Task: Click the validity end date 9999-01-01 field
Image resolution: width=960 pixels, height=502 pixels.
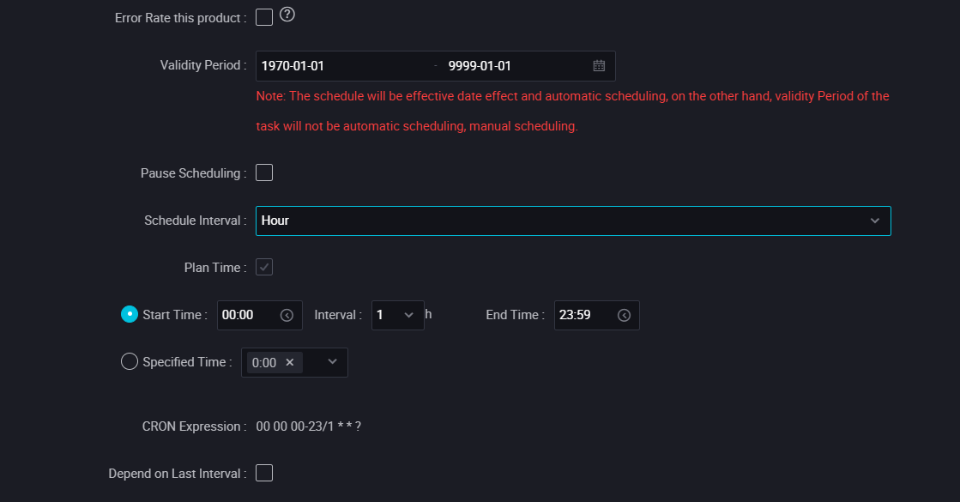Action: click(x=514, y=66)
